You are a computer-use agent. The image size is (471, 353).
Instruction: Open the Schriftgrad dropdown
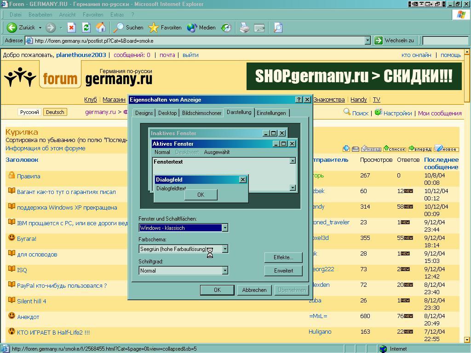225,270
